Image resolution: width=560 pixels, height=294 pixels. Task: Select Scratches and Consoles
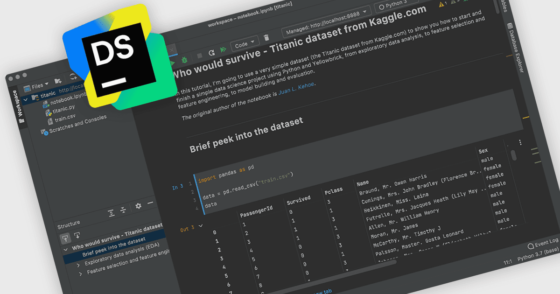coord(74,125)
